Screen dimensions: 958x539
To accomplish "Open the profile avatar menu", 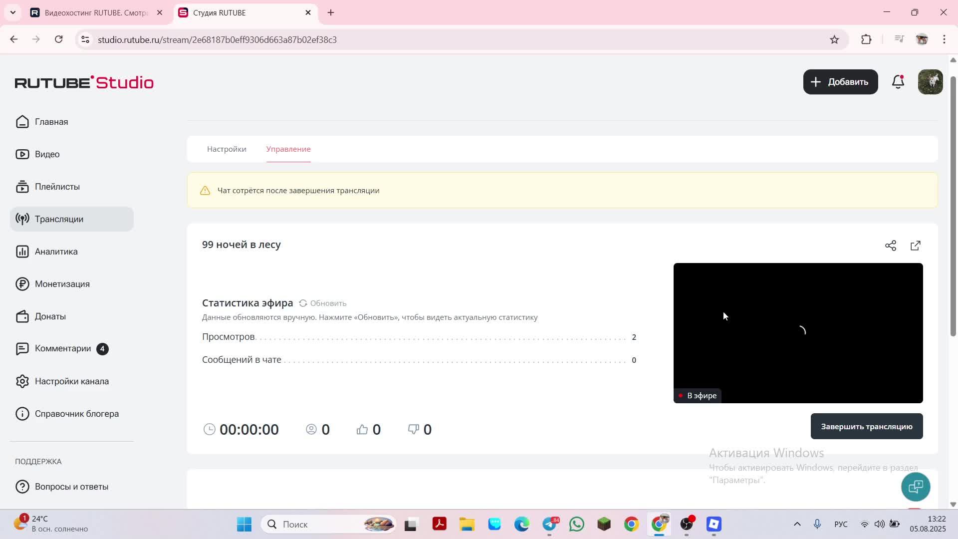I will (x=930, y=82).
